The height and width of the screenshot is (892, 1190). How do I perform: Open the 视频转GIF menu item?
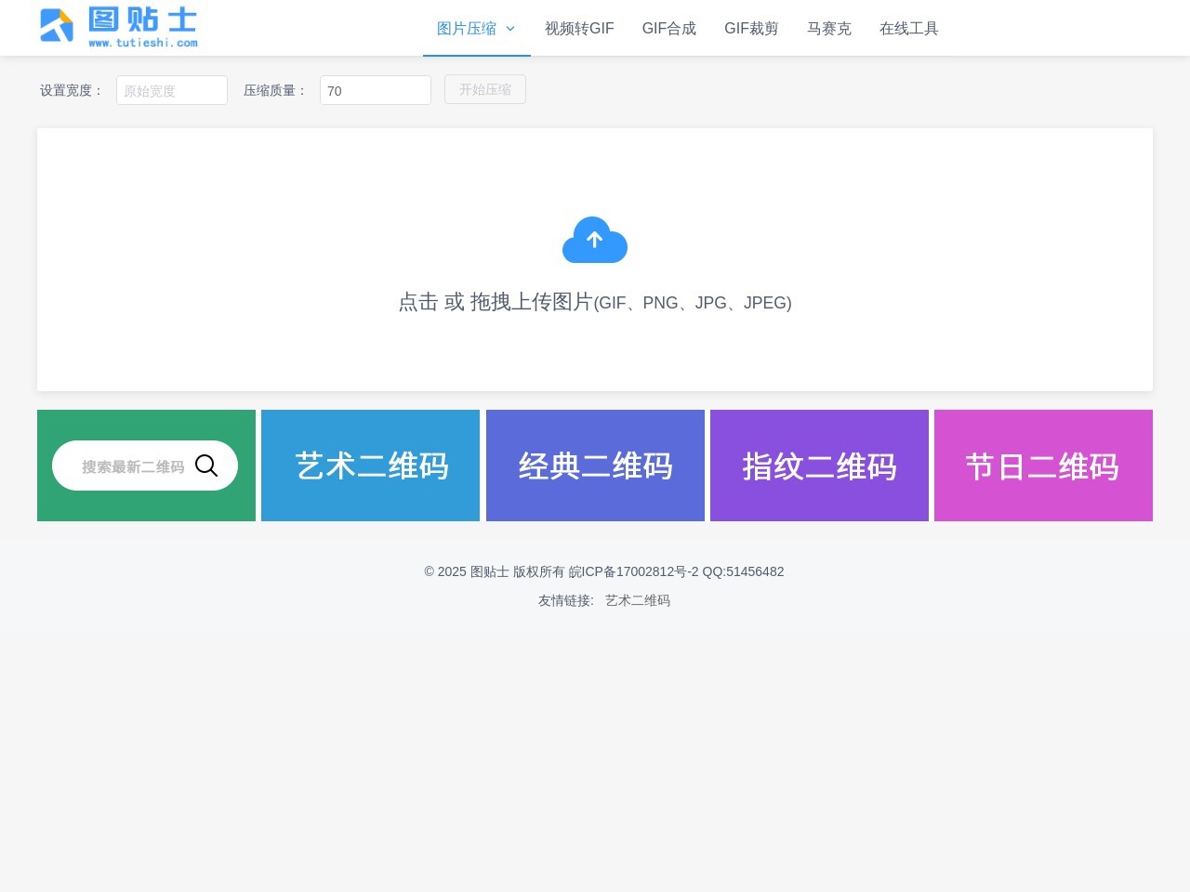point(579,29)
